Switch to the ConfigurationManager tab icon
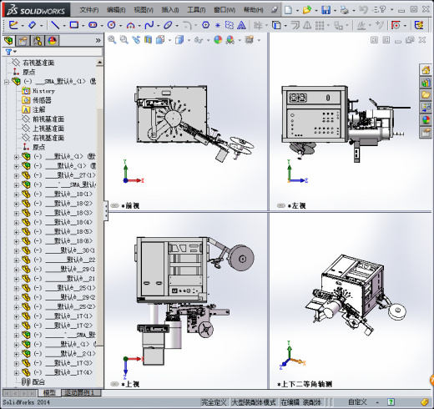The width and height of the screenshot is (434, 409). click(38, 41)
